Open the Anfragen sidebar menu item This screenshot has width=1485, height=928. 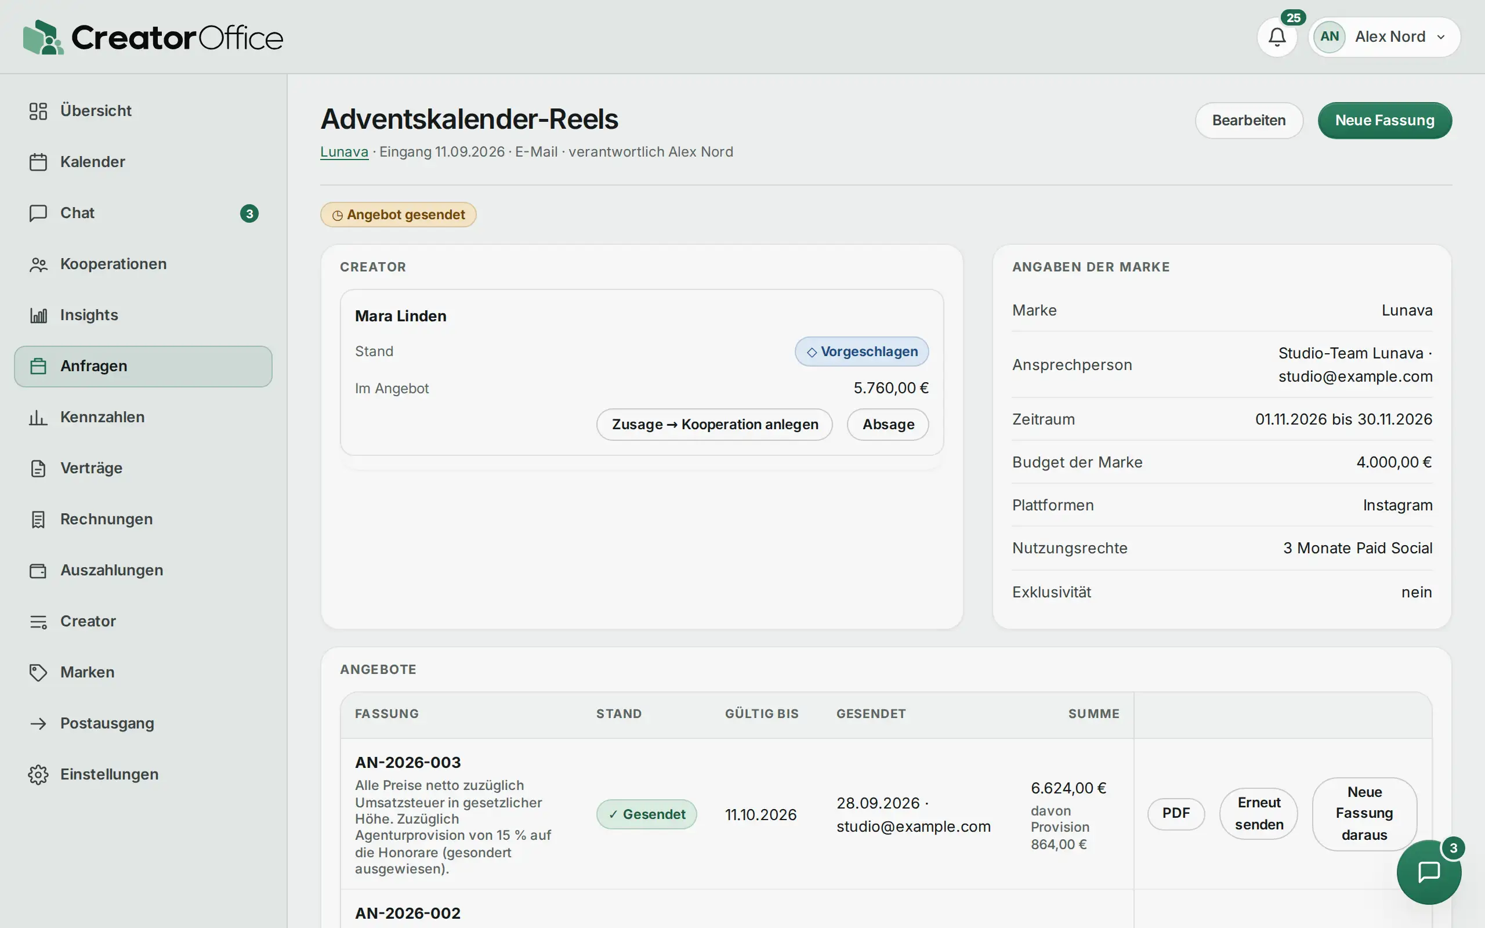click(x=143, y=367)
